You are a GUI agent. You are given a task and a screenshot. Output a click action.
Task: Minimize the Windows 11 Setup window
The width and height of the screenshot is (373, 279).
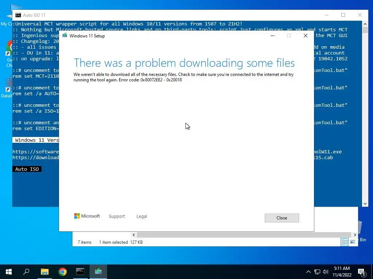(x=272, y=36)
